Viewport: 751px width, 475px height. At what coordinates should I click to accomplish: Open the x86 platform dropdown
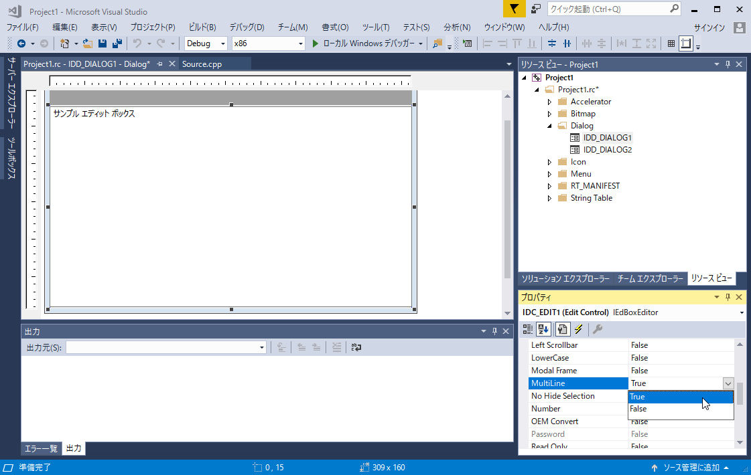(x=301, y=43)
